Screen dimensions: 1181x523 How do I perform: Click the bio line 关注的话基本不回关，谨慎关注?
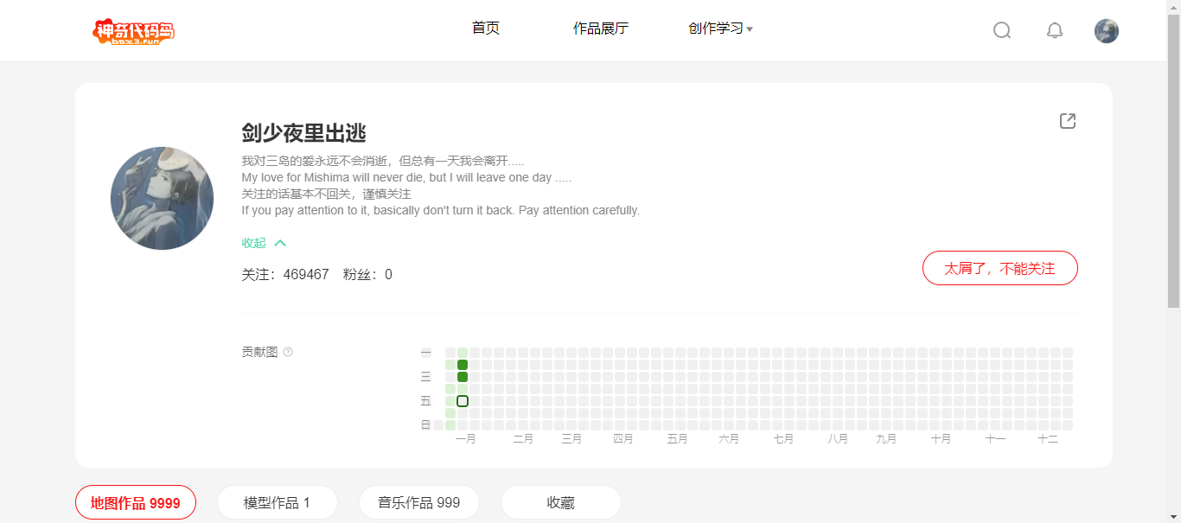click(327, 194)
